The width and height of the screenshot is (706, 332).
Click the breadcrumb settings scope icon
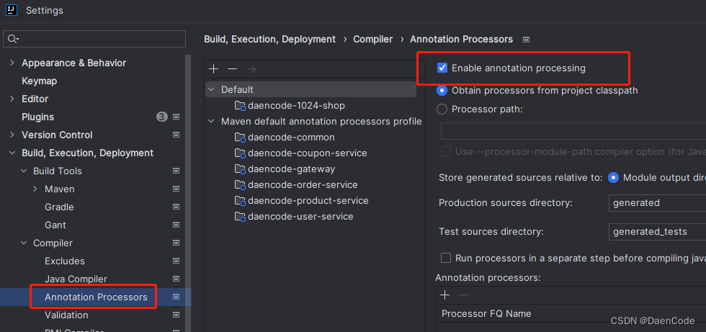526,40
